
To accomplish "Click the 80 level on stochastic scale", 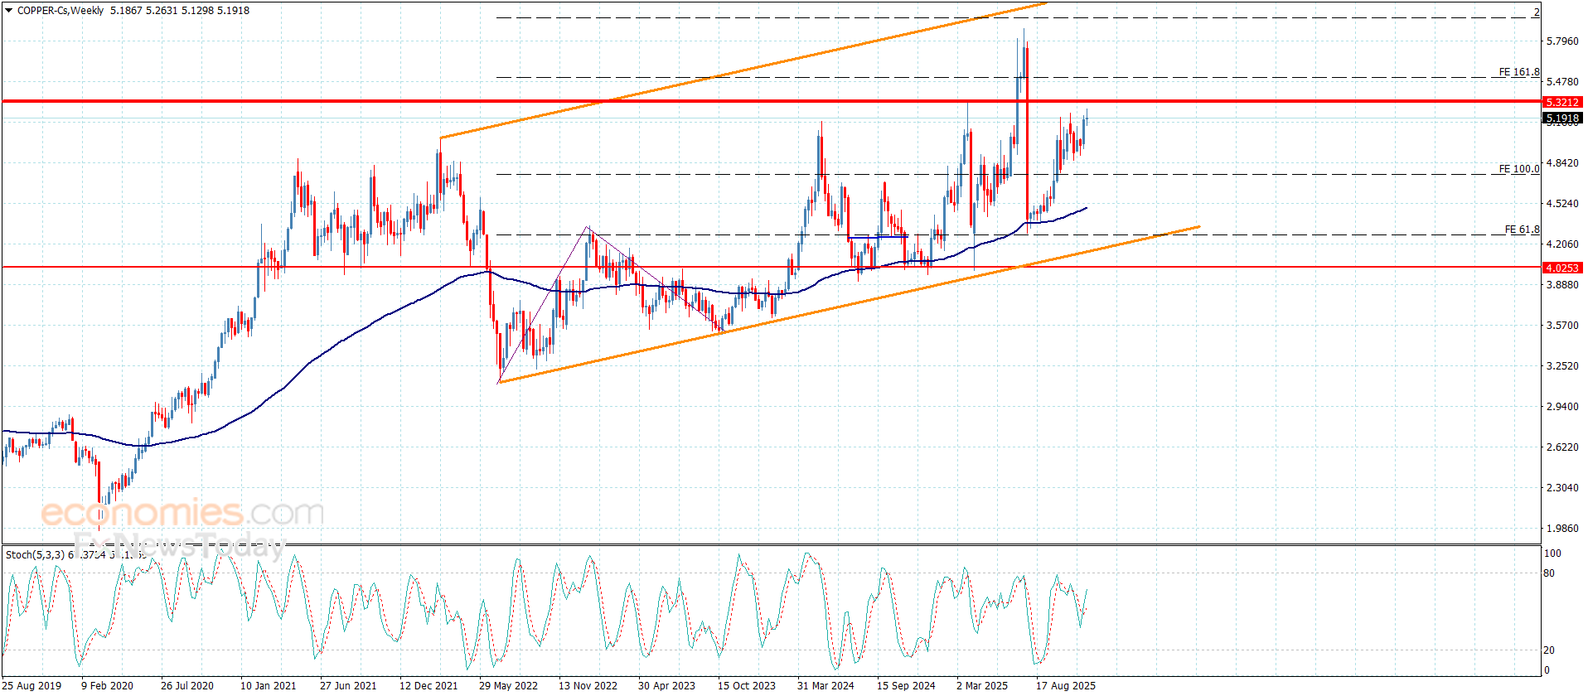I will click(x=1549, y=573).
